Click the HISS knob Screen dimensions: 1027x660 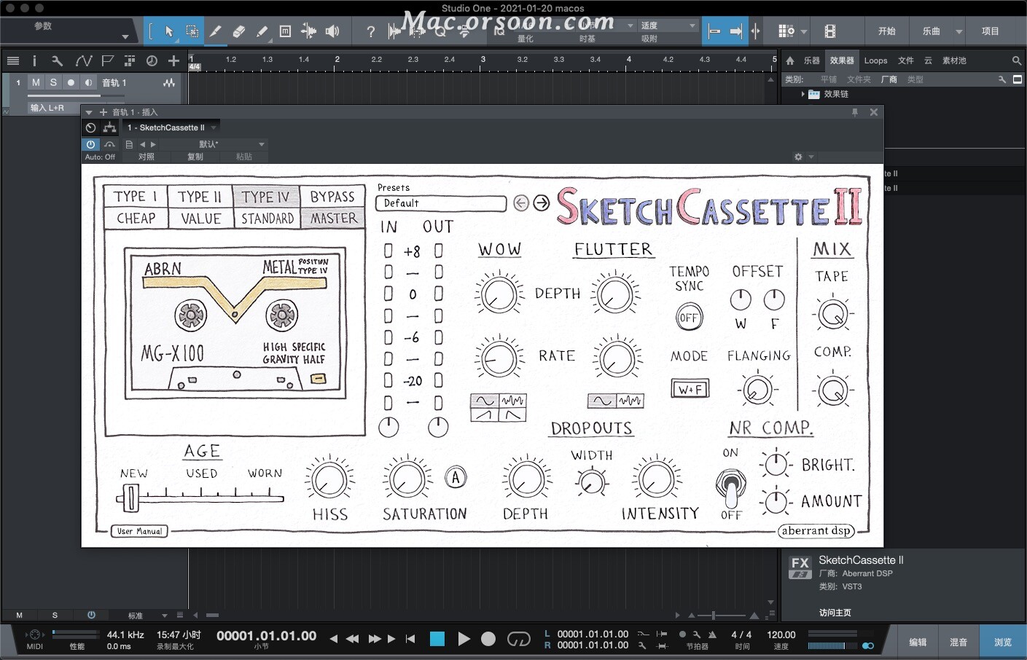[x=329, y=480]
